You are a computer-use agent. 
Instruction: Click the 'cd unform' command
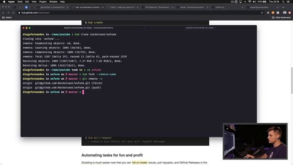(x=94, y=70)
